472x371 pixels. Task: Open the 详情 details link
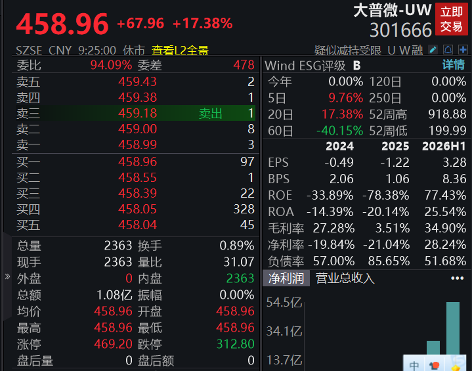[454, 65]
